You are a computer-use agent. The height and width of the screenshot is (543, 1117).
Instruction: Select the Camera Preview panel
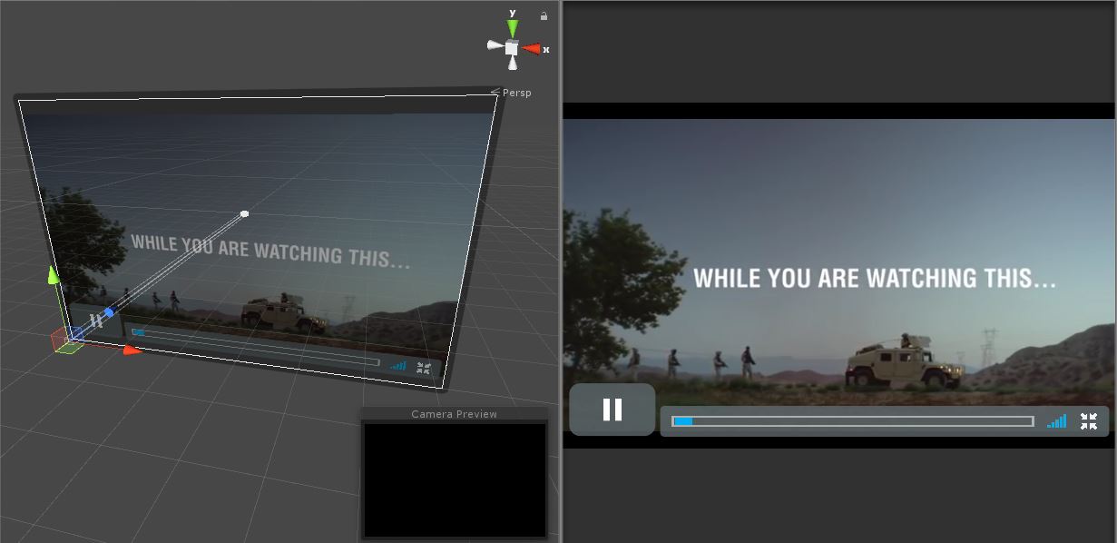[455, 473]
